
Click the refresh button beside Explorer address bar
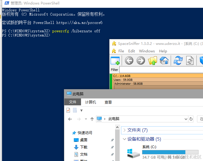(x=191, y=119)
